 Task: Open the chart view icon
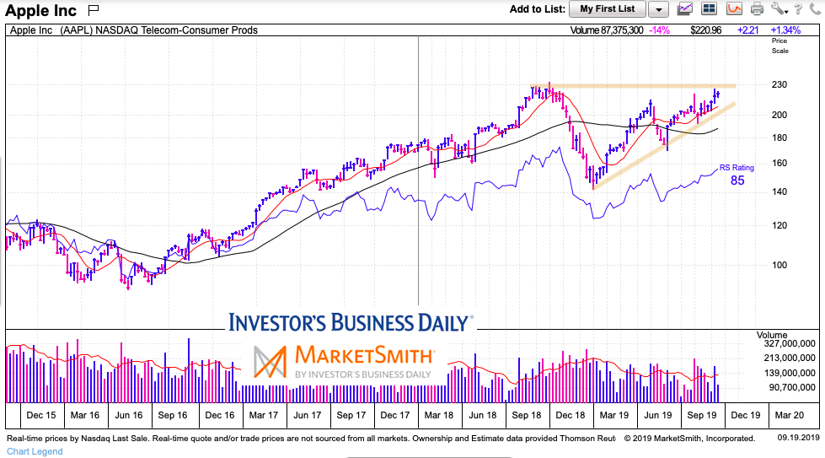684,9
